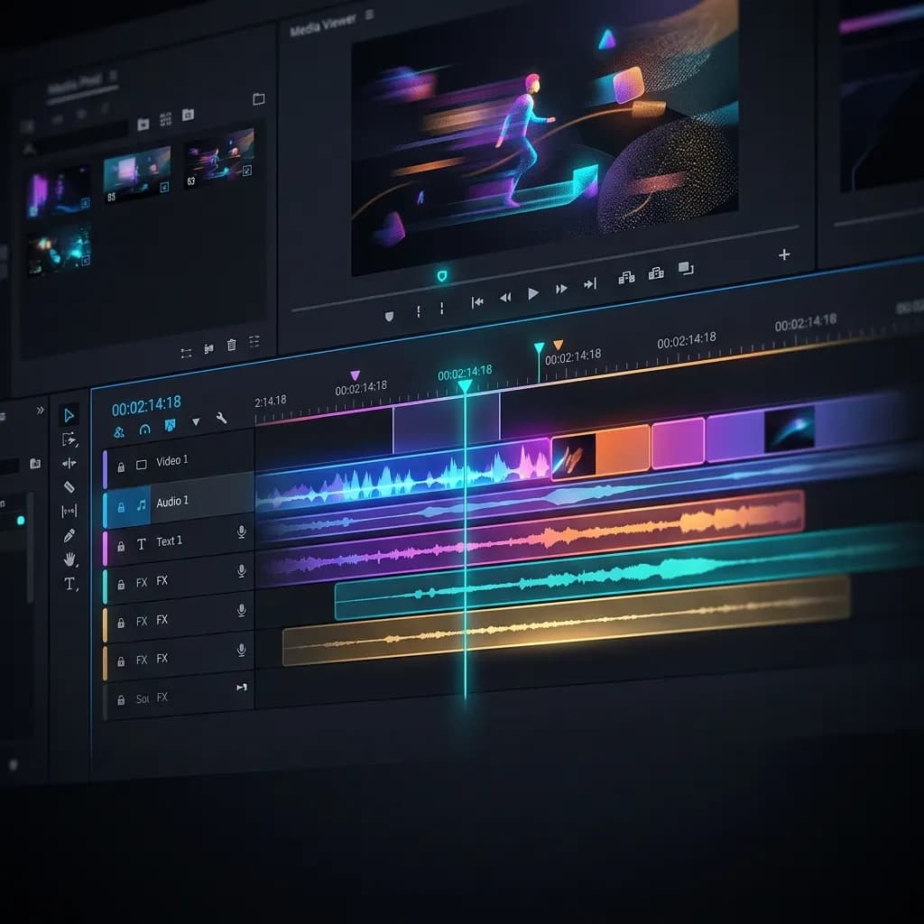Image resolution: width=924 pixels, height=924 pixels.
Task: Open the media thumbnail labeled 85
Action: [x=137, y=175]
